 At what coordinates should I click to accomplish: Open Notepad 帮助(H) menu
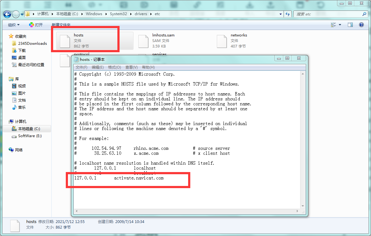148,67
